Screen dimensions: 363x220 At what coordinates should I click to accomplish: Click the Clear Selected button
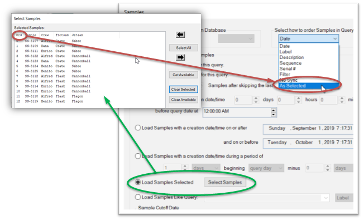[x=183, y=89]
